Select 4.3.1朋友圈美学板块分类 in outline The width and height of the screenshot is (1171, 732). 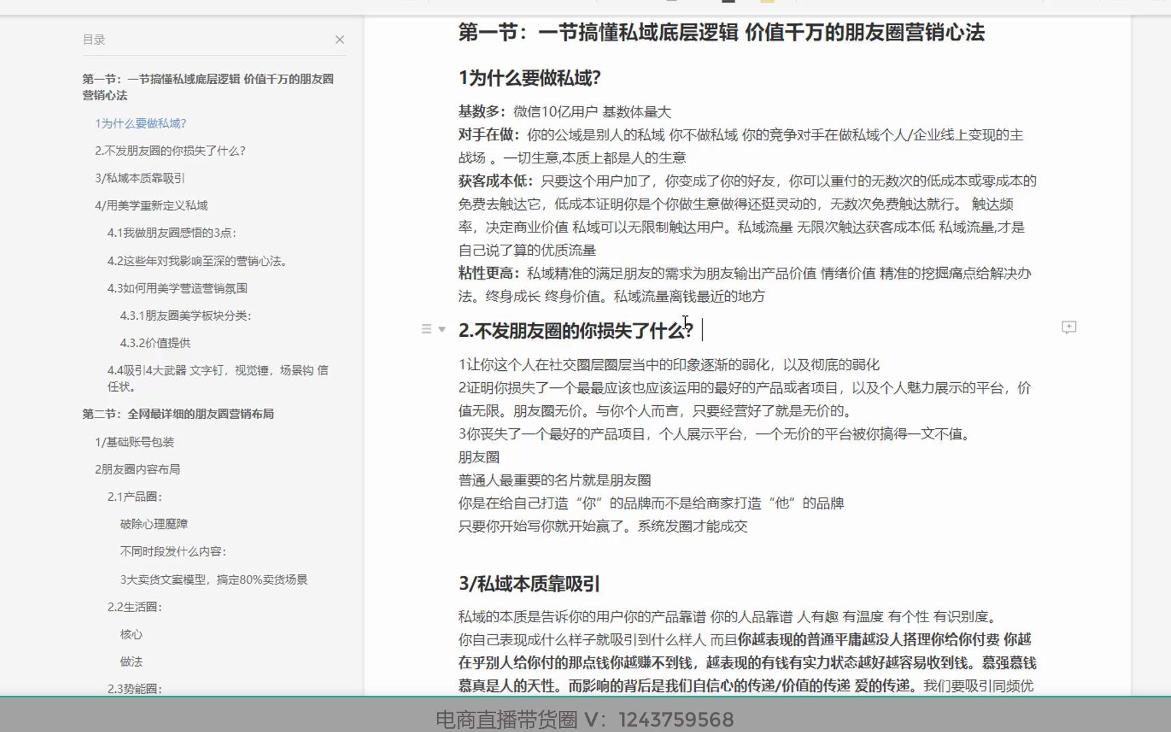pos(185,316)
